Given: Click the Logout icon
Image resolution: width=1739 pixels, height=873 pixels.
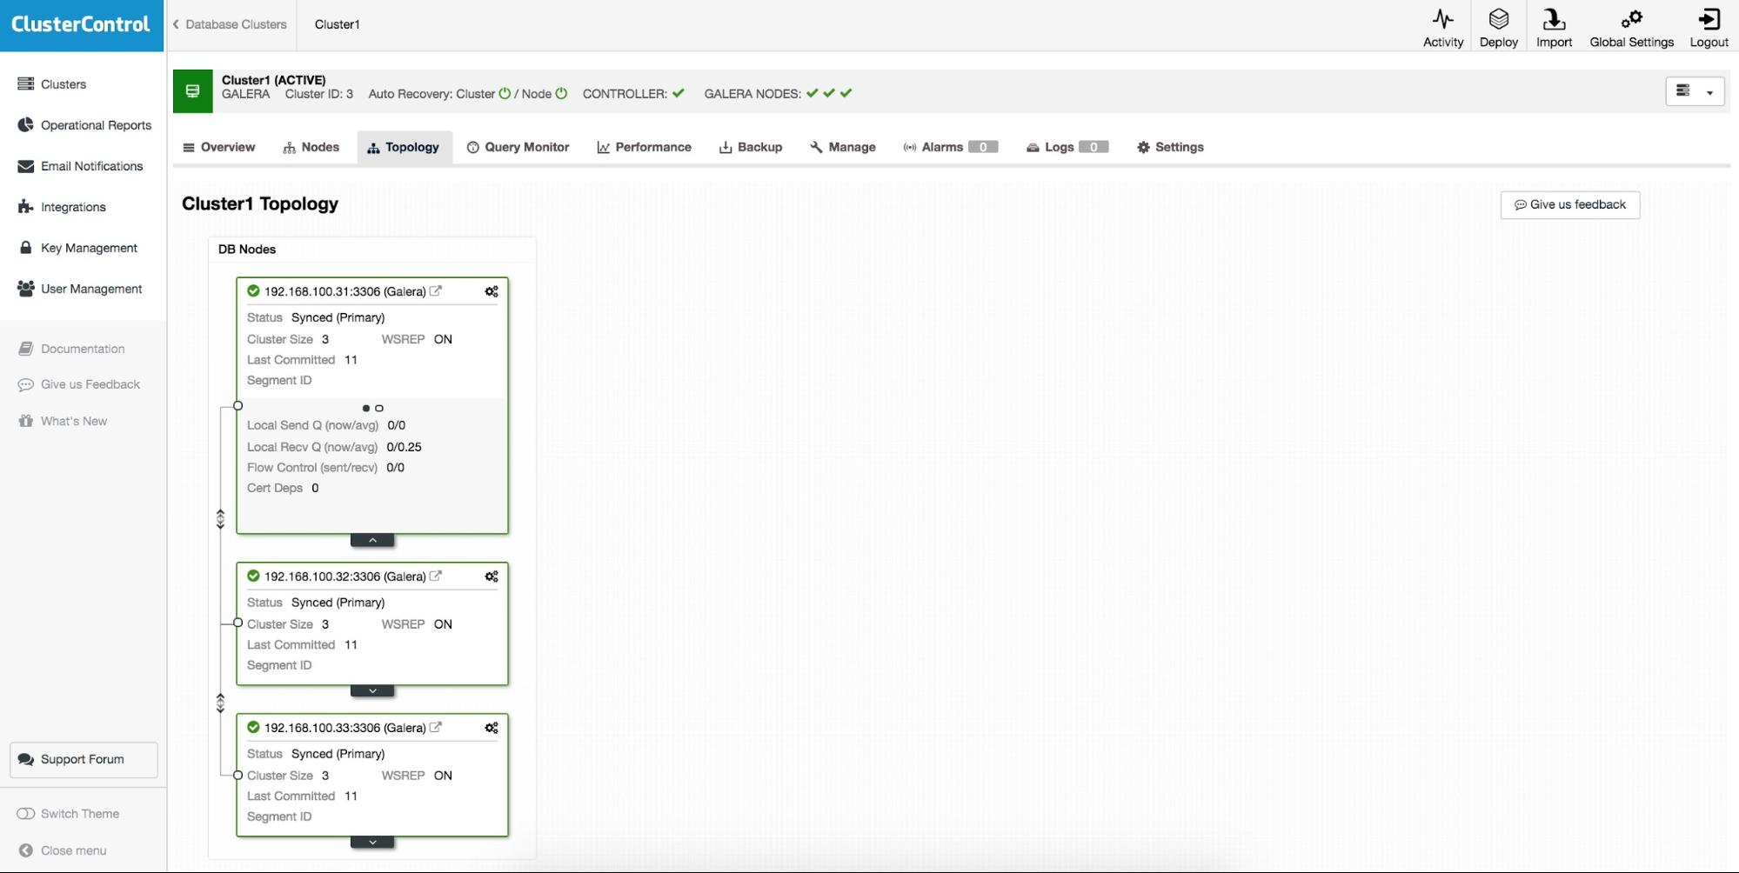Looking at the screenshot, I should tap(1709, 27).
